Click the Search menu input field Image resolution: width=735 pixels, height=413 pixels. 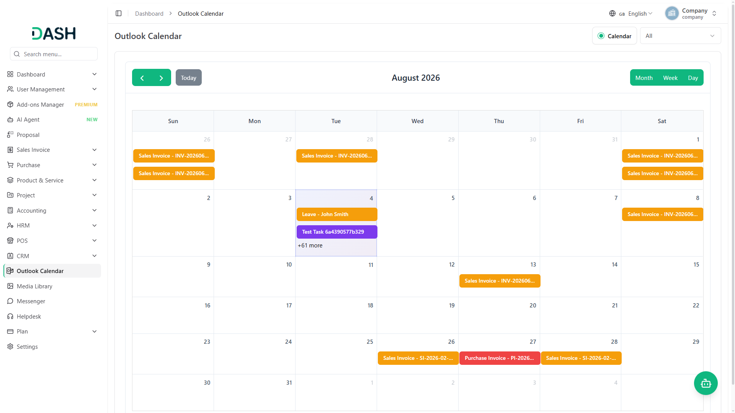(x=54, y=54)
